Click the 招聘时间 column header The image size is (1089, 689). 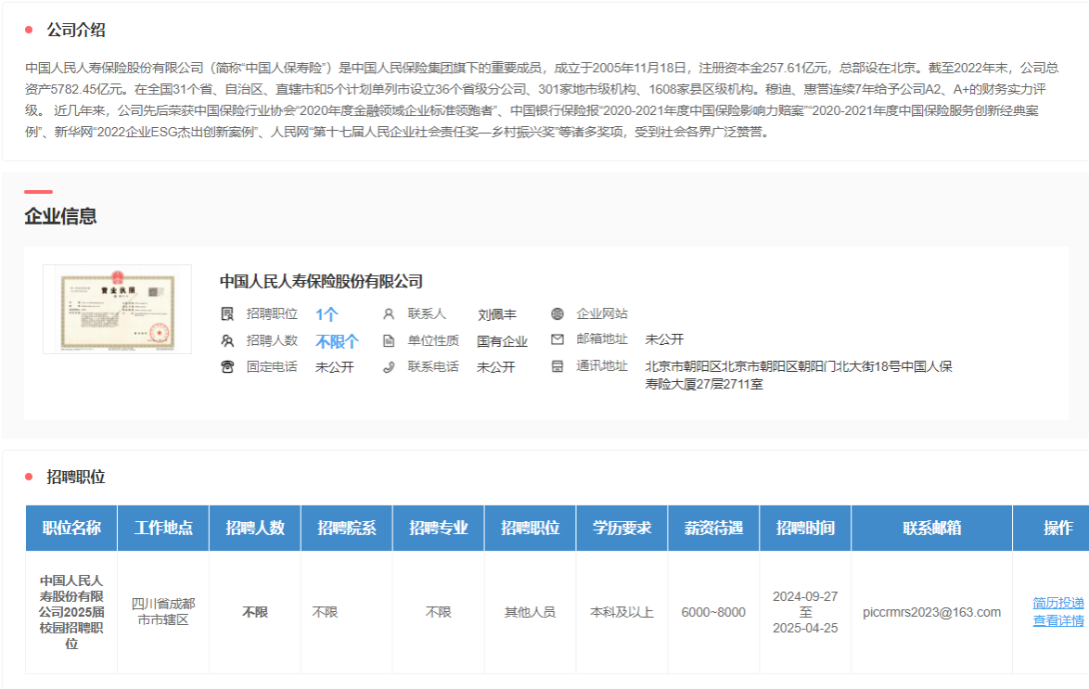tap(805, 528)
